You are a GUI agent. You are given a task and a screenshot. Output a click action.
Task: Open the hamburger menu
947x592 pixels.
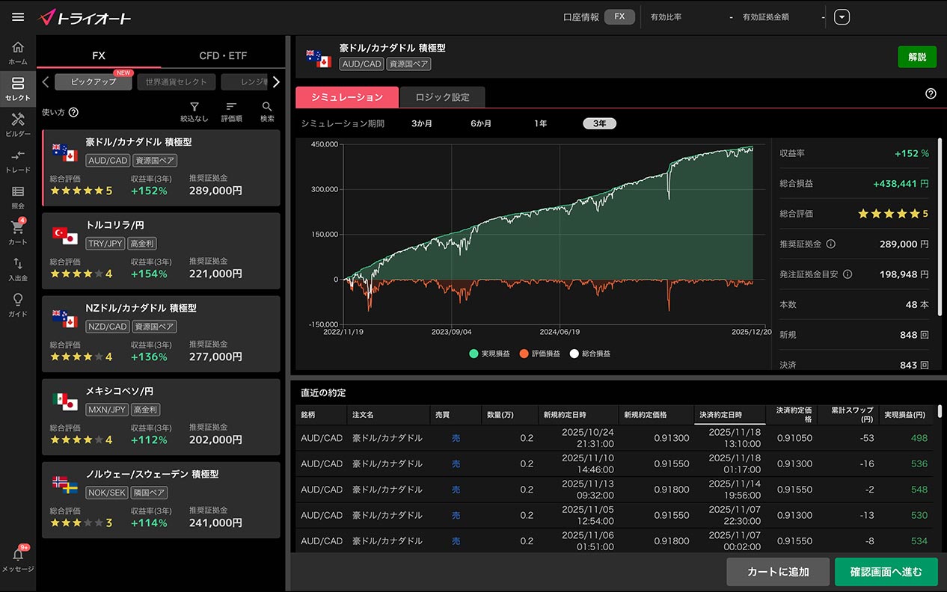(x=18, y=17)
